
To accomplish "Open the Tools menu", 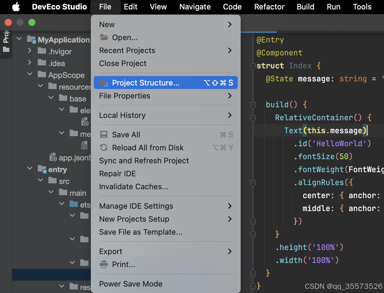I will pyautogui.click(x=362, y=7).
